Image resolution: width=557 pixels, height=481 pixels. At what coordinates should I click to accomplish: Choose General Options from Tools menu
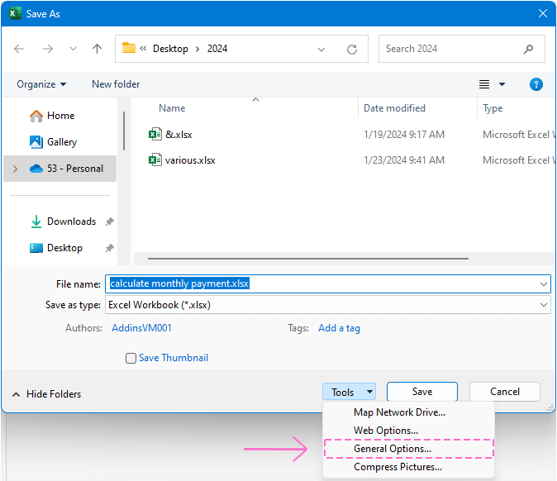[393, 449]
